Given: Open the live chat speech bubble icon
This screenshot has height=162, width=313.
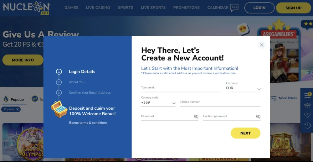Looking at the screenshot, I should click(x=234, y=8).
